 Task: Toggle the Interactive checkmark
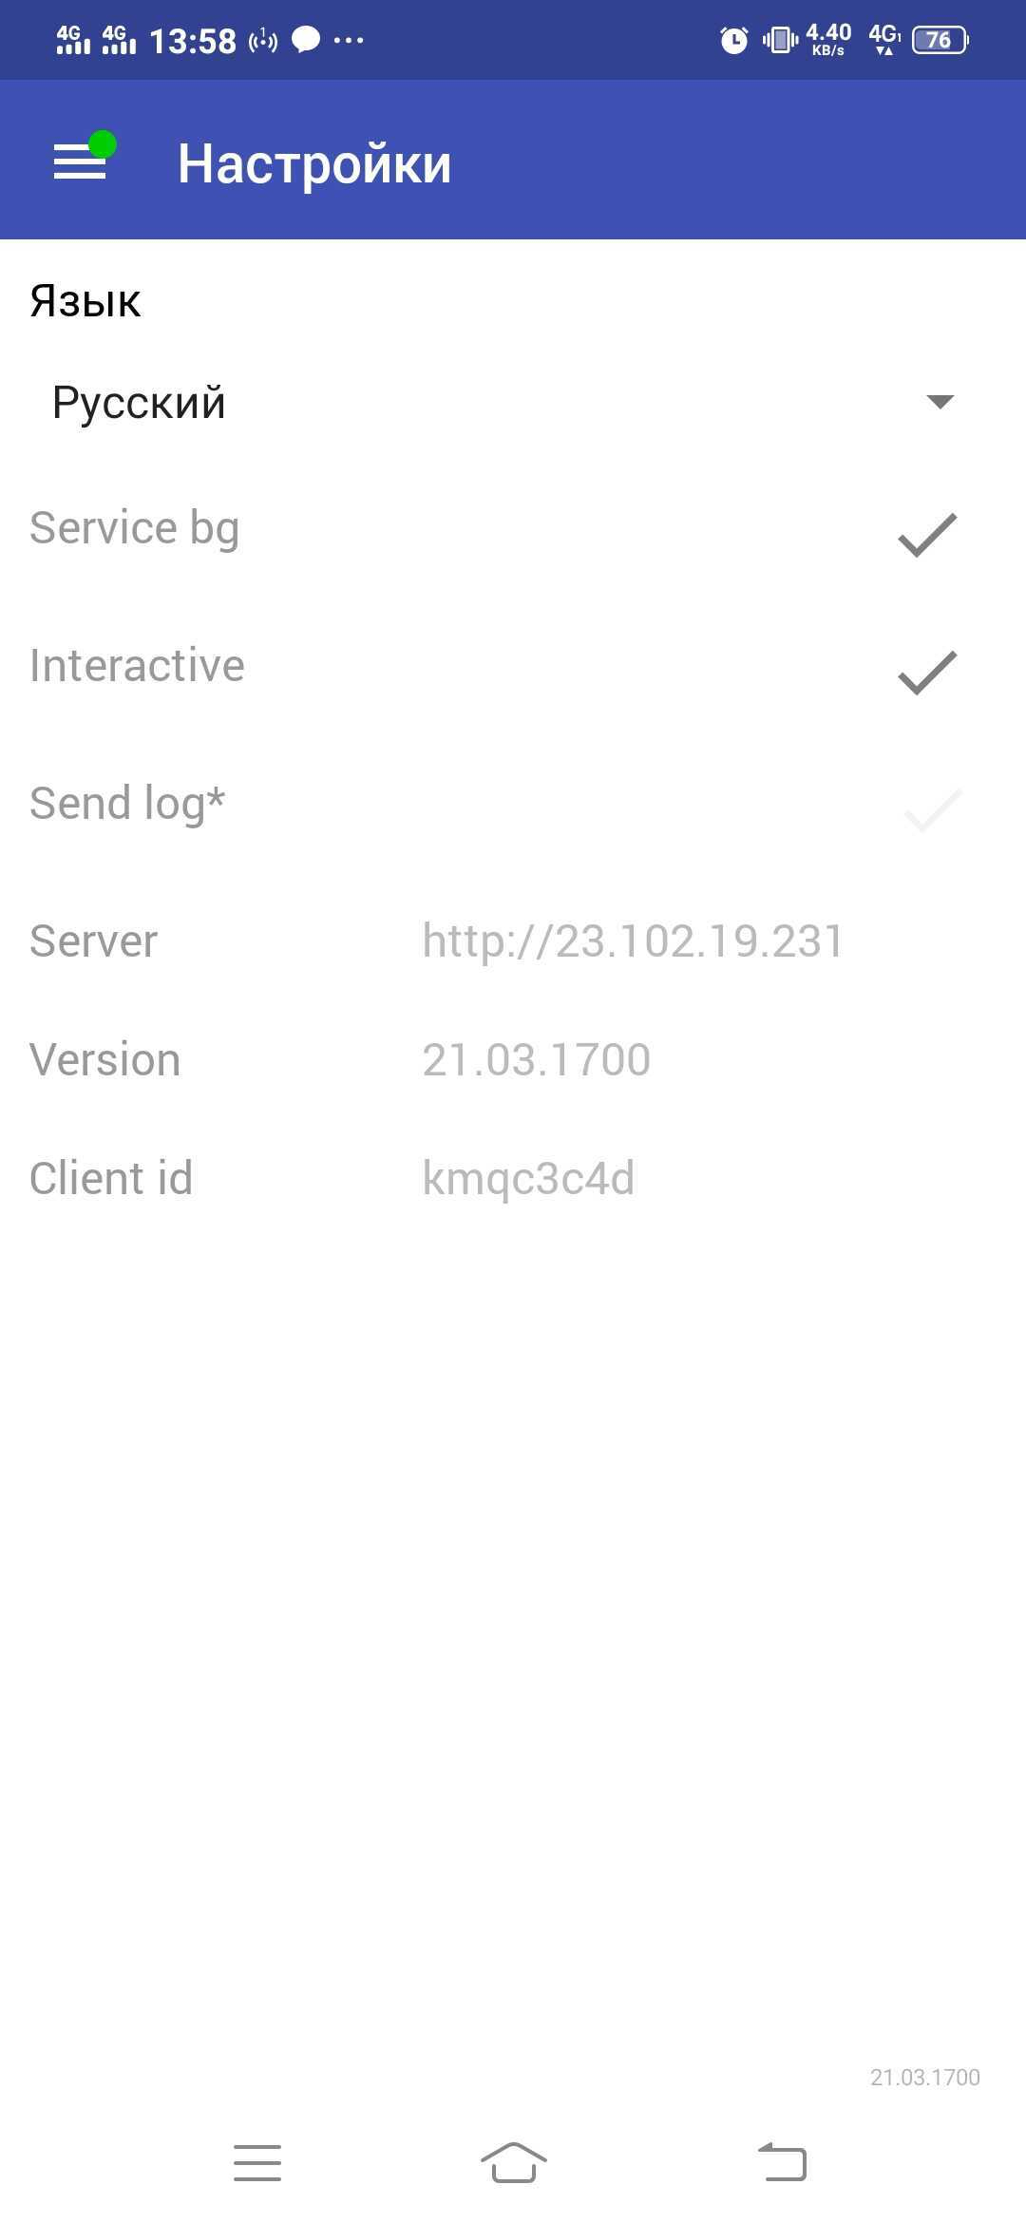[x=927, y=673]
